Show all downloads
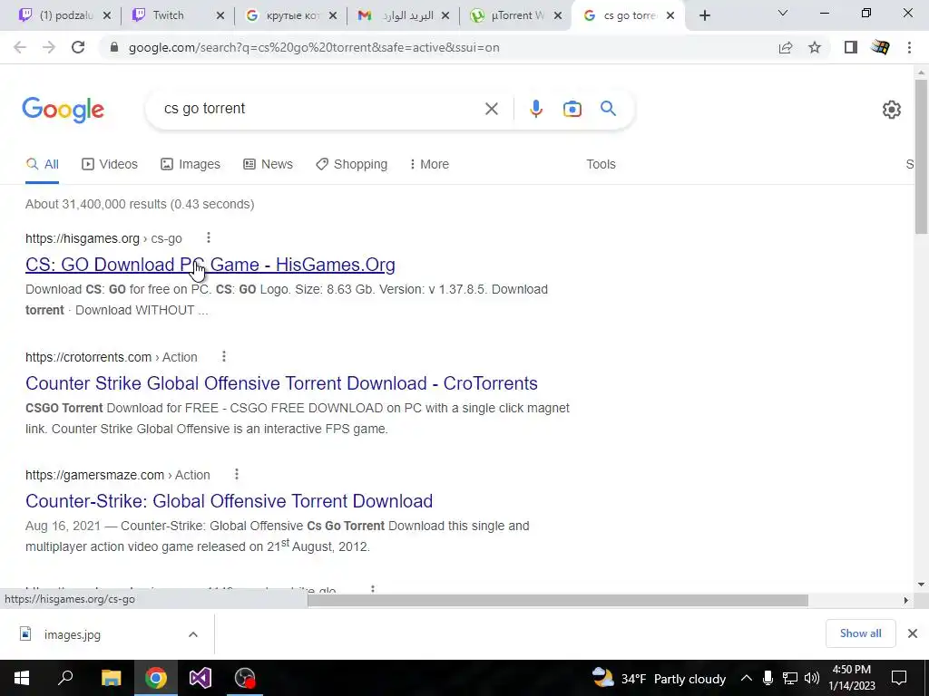Viewport: 929px width, 696px height. coord(860,633)
